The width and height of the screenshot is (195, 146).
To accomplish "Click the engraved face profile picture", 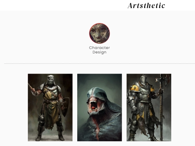I will (100, 33).
